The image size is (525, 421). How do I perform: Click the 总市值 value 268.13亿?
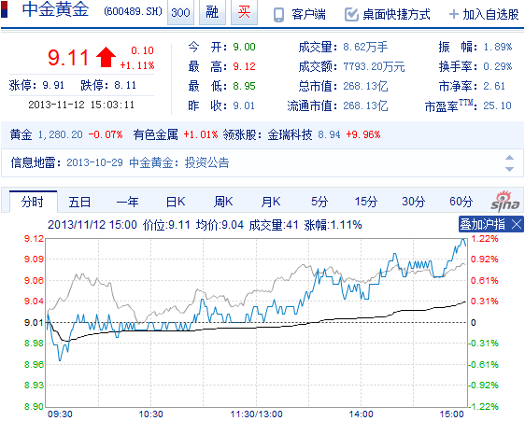(365, 86)
